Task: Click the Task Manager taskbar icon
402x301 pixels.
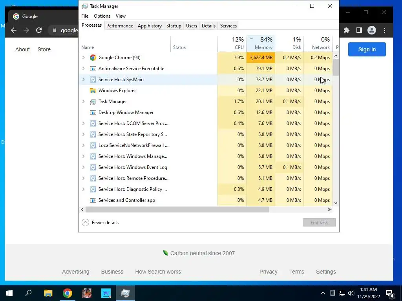Action: 125,293
